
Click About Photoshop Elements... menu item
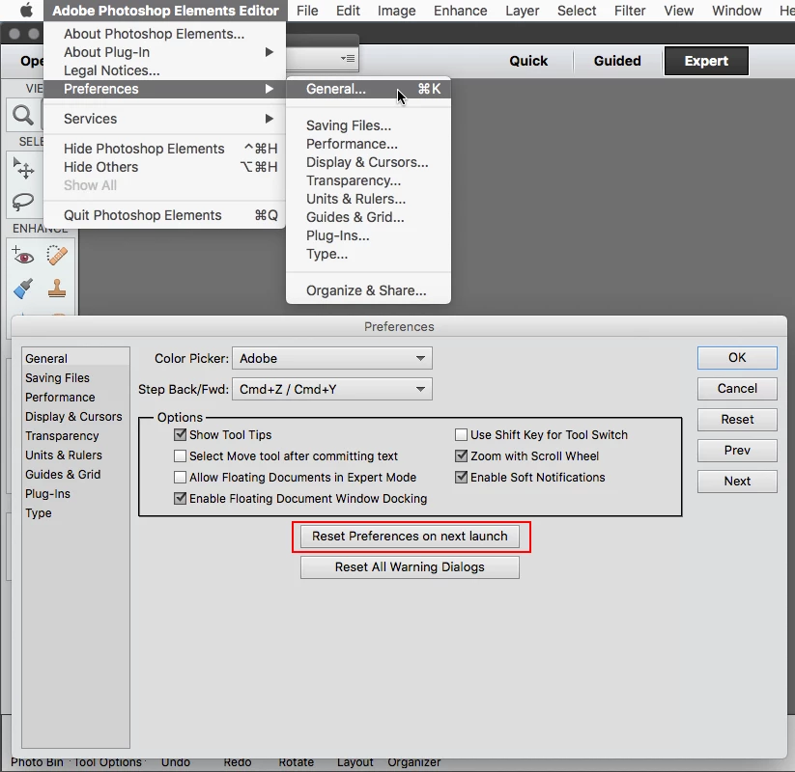point(165,34)
